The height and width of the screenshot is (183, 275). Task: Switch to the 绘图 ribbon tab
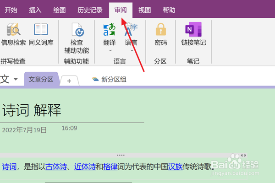(60, 10)
